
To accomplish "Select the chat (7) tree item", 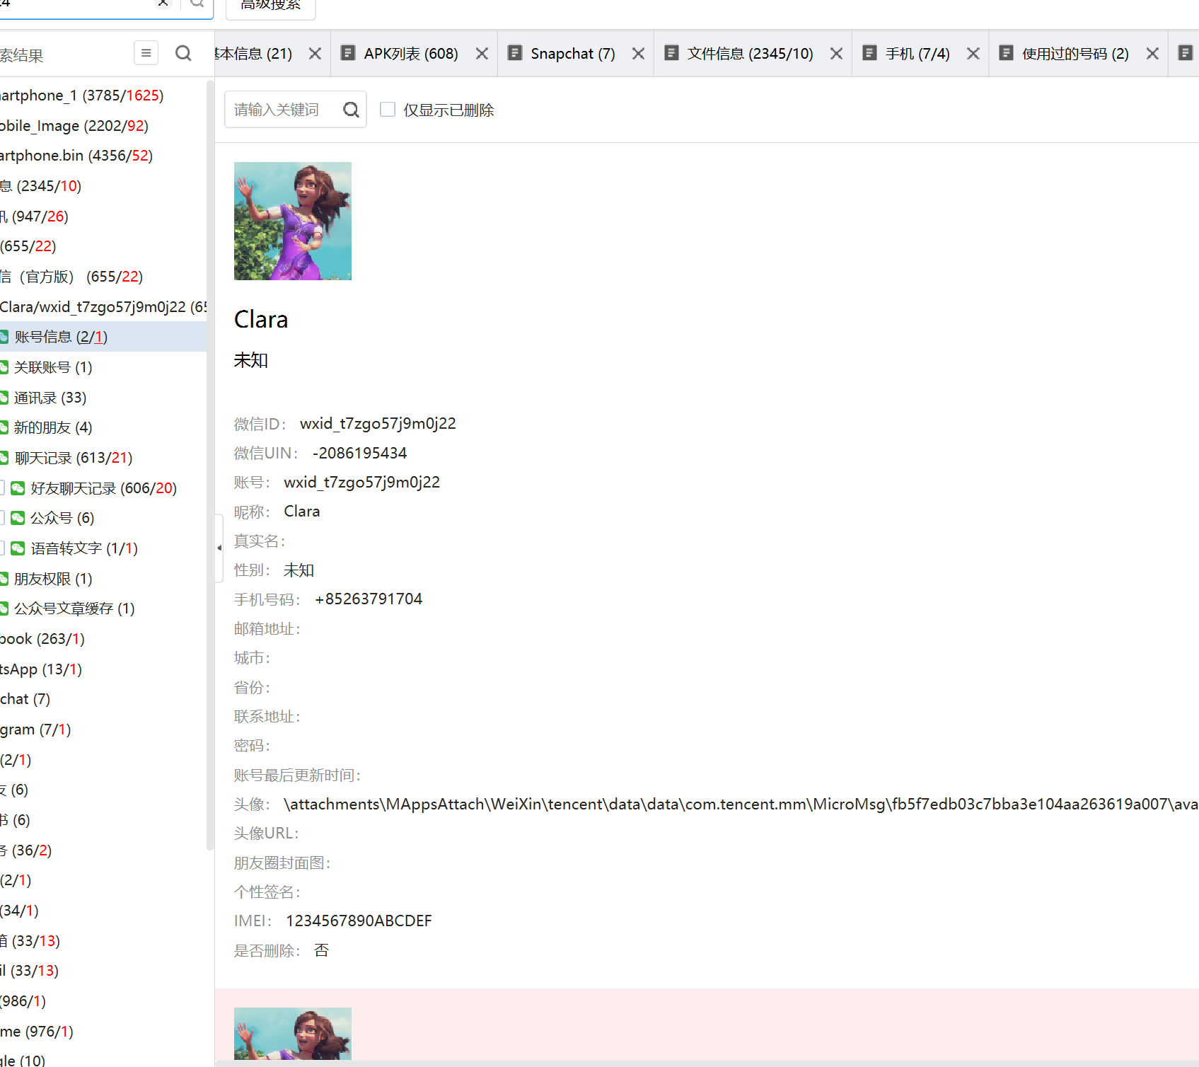I will pyautogui.click(x=25, y=699).
